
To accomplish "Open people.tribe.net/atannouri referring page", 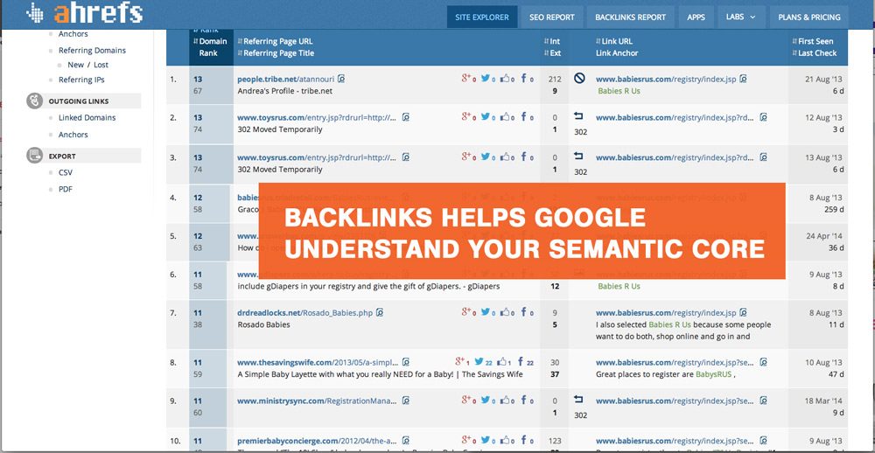I will click(x=286, y=80).
